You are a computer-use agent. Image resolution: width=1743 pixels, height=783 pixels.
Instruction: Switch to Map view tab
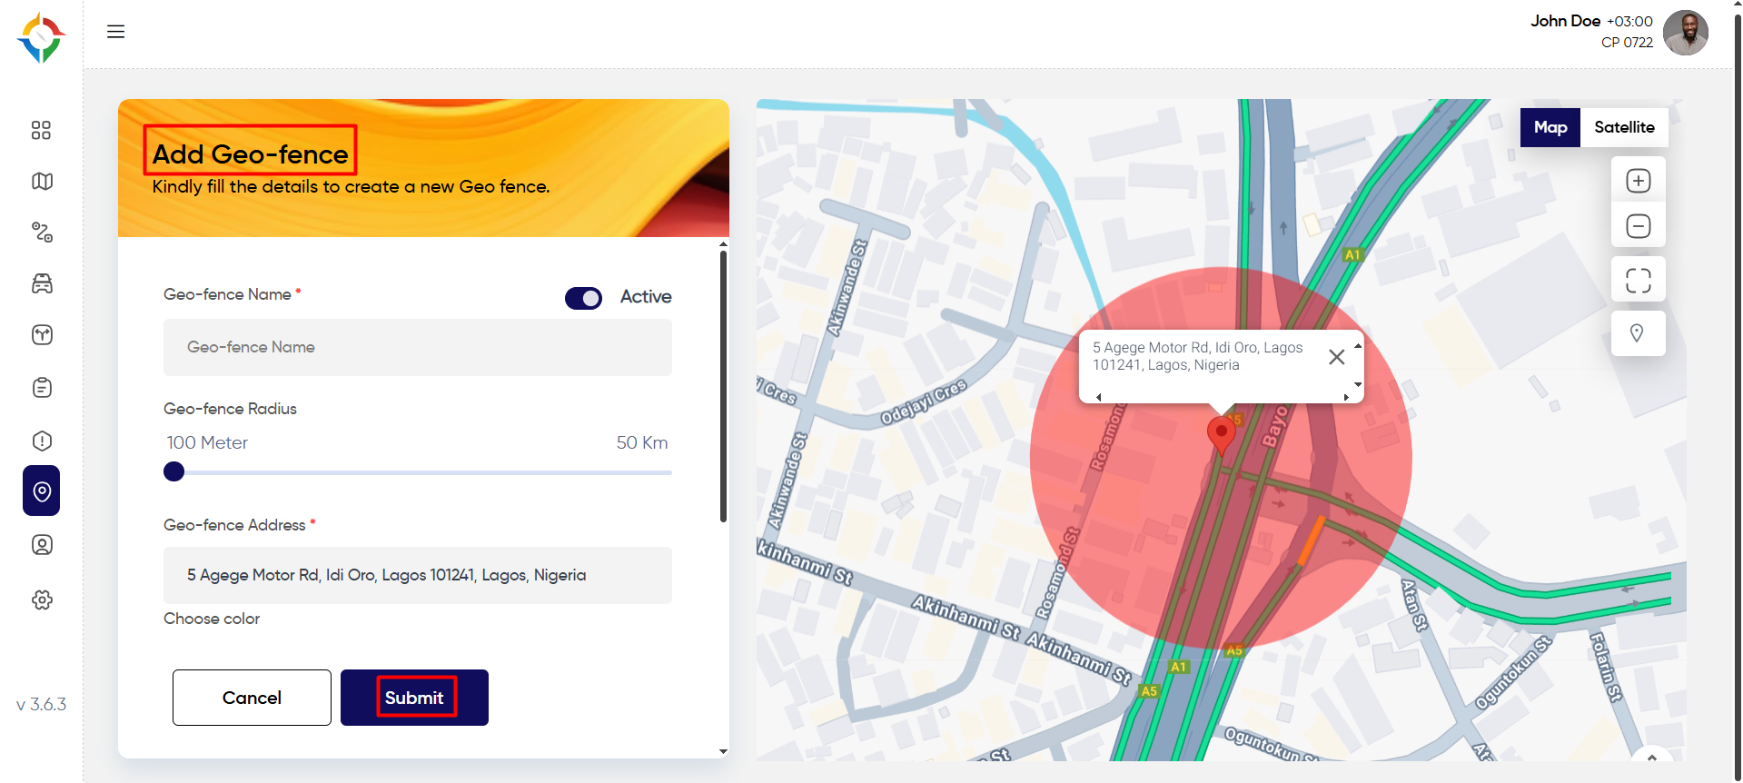tap(1550, 127)
